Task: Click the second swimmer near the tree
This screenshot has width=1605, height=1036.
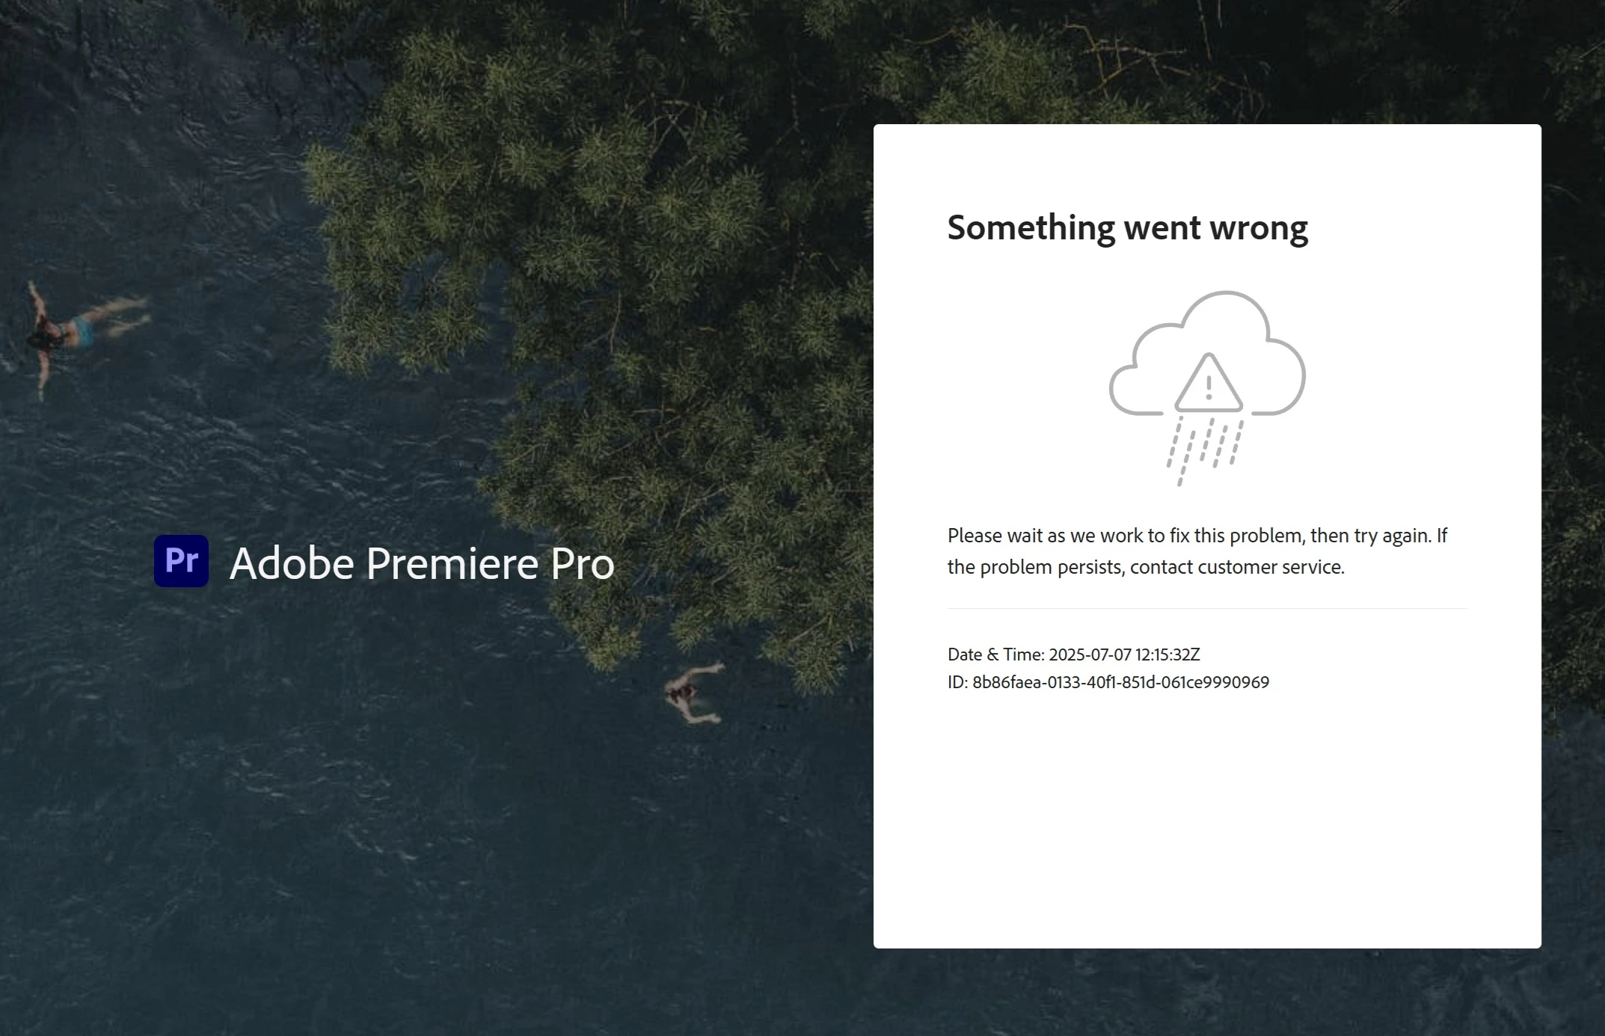Action: [x=692, y=693]
